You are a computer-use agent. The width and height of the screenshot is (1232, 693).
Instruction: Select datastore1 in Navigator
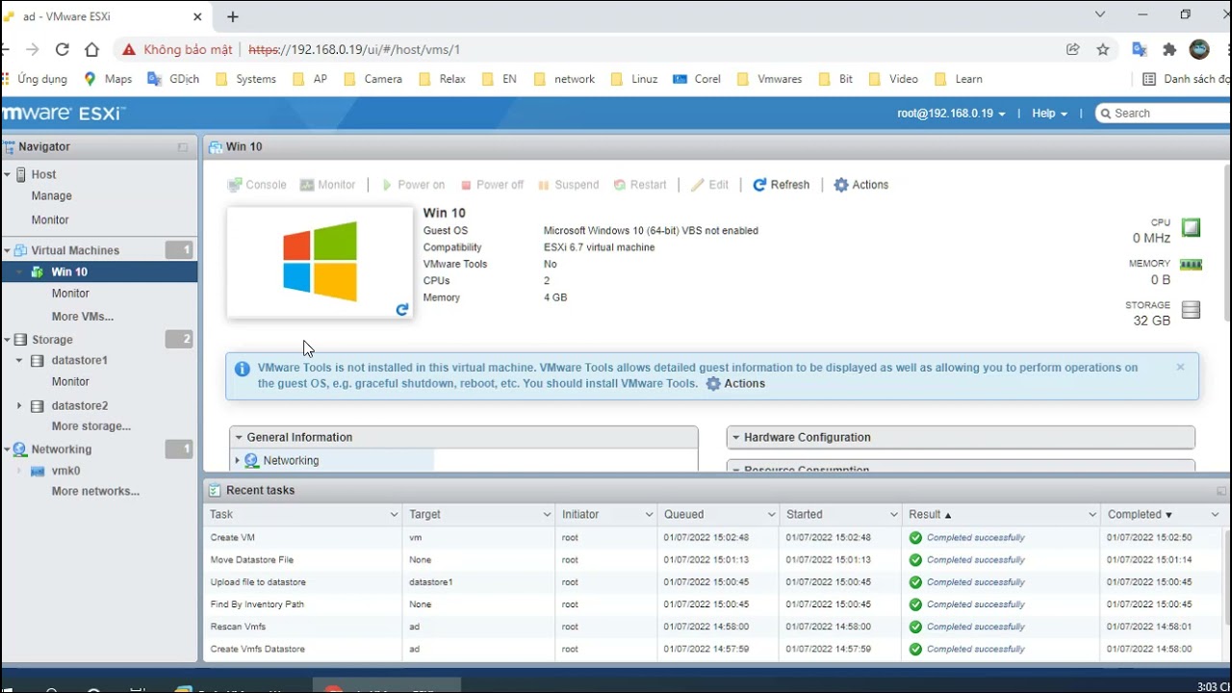pos(79,360)
